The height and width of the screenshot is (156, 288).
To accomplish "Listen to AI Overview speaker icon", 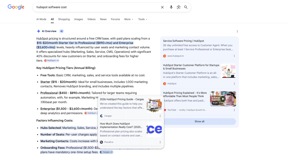I will [62, 31].
